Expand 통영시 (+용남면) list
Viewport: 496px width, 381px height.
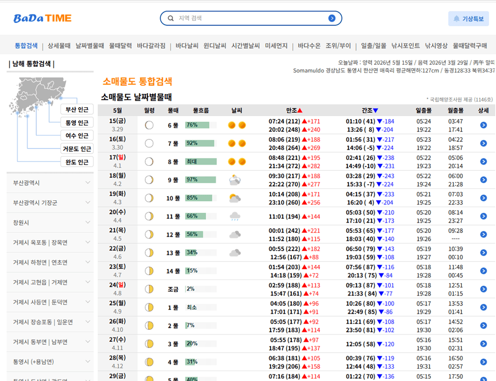pos(50,362)
